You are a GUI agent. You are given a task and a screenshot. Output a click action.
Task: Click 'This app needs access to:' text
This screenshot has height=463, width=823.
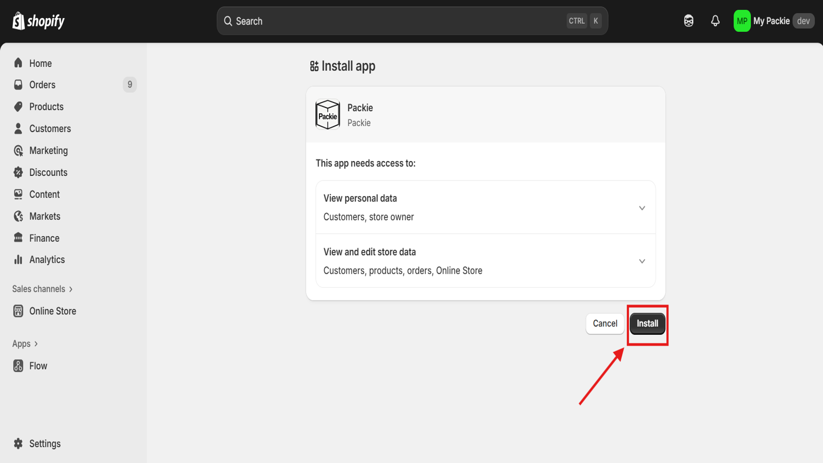(x=366, y=163)
